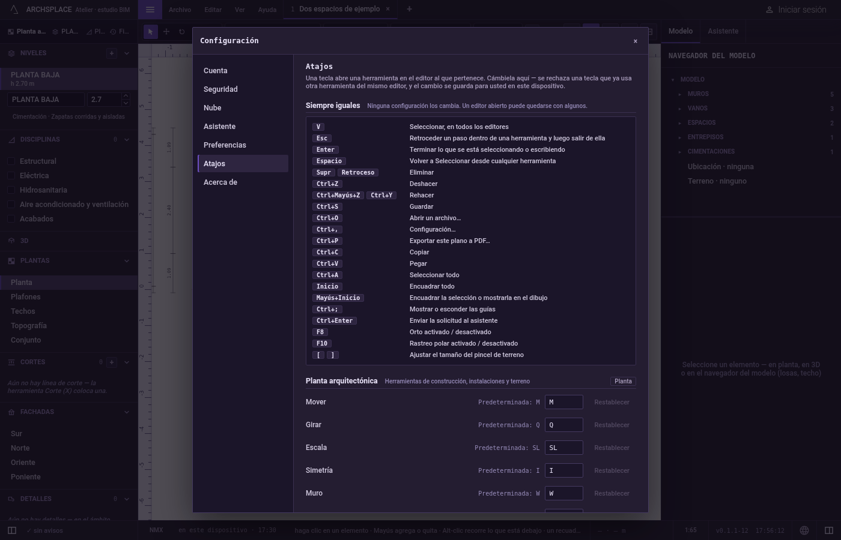Click the PLANTA BAJA level name field
Image resolution: width=841 pixels, height=540 pixels.
pos(46,100)
